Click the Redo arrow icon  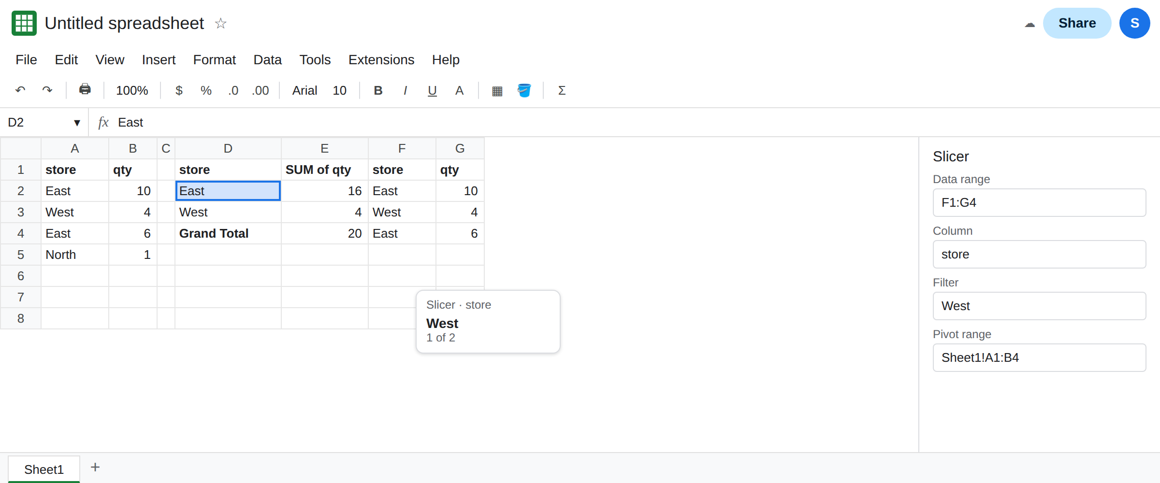(47, 90)
